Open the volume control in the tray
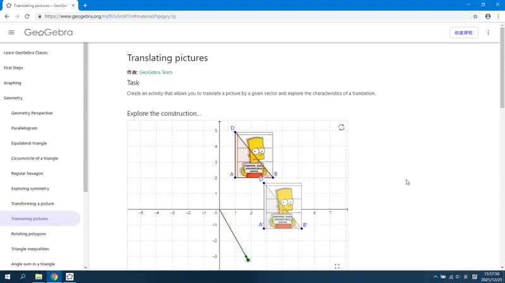 click(x=458, y=277)
